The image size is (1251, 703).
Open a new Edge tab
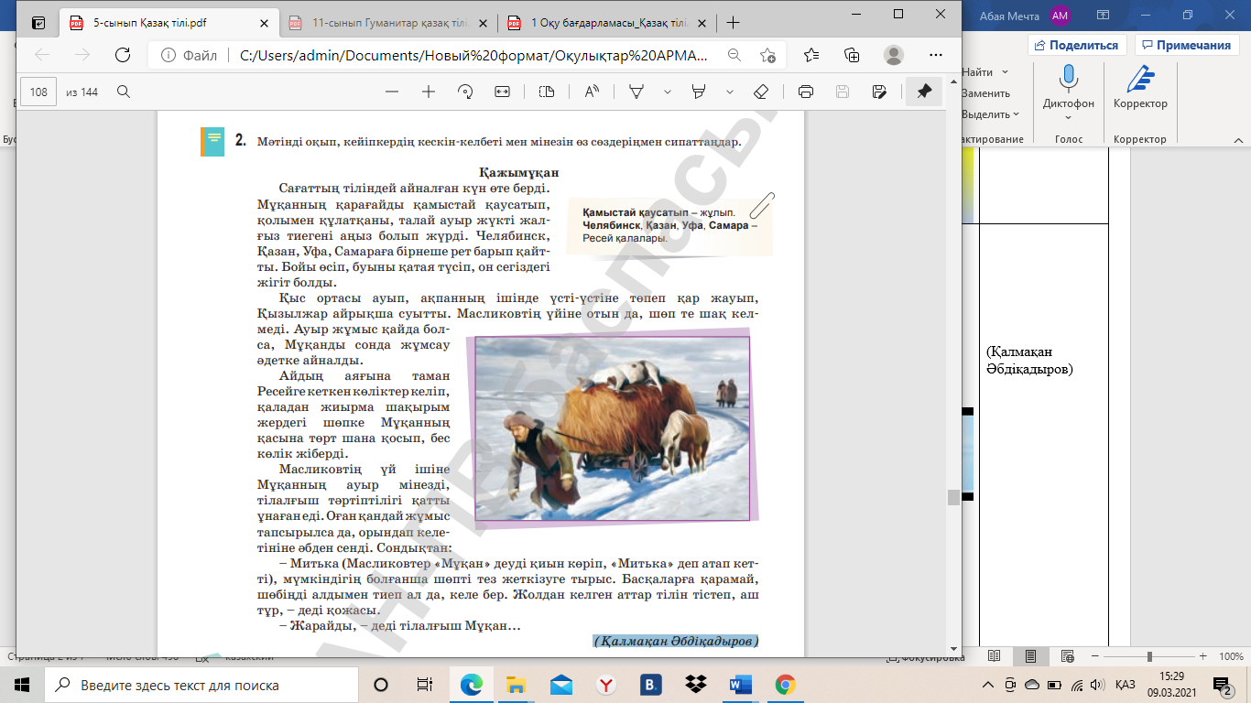pyautogui.click(x=732, y=23)
